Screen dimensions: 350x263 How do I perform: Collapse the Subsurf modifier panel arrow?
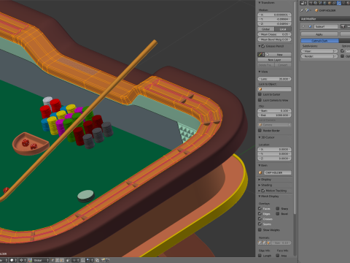tap(303, 26)
